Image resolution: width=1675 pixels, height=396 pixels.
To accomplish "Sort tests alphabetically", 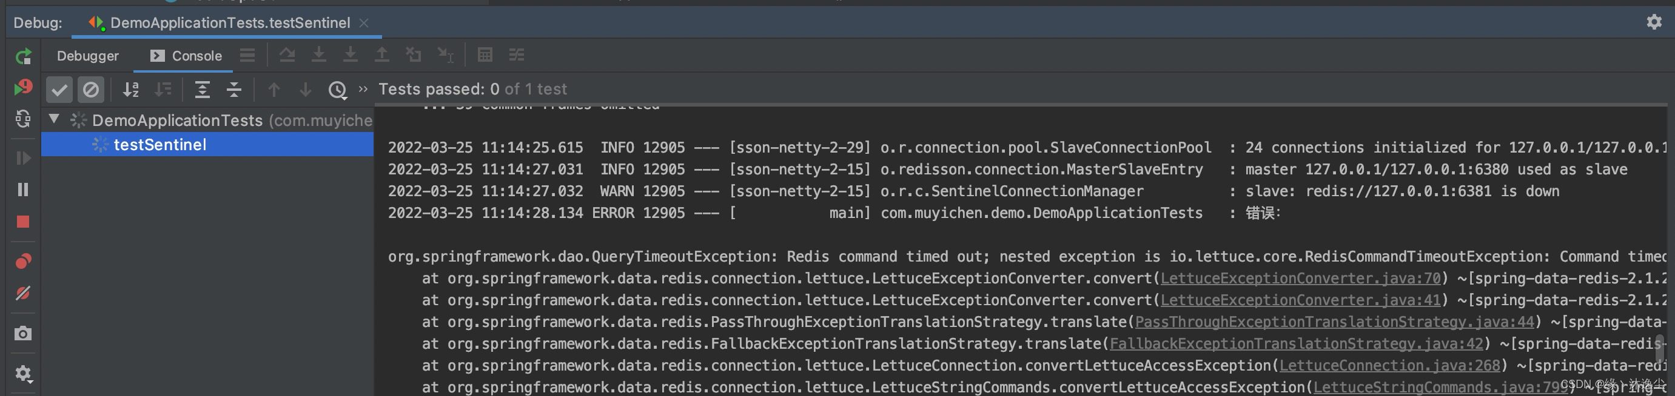I will tap(132, 90).
